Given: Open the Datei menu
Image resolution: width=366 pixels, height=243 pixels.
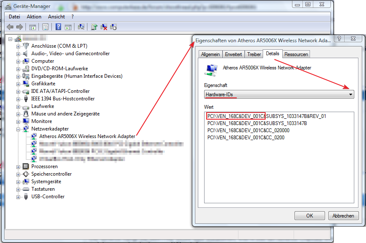Looking at the screenshot, I should click(x=15, y=17).
